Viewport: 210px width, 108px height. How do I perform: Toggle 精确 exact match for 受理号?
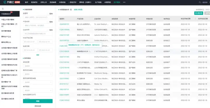[x=51, y=14]
